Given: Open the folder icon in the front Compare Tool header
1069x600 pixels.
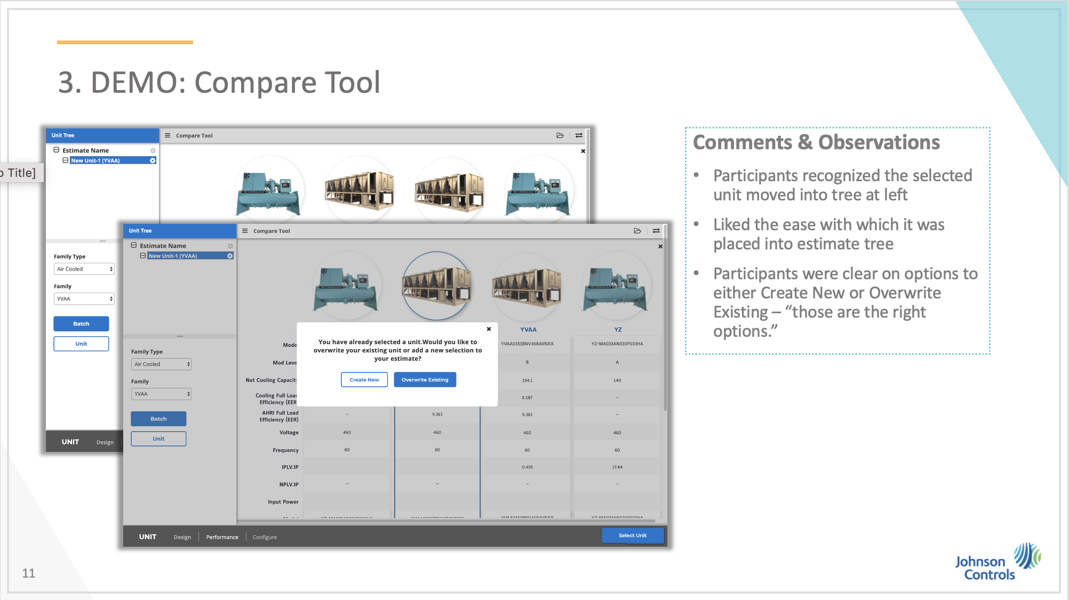Looking at the screenshot, I should point(637,231).
